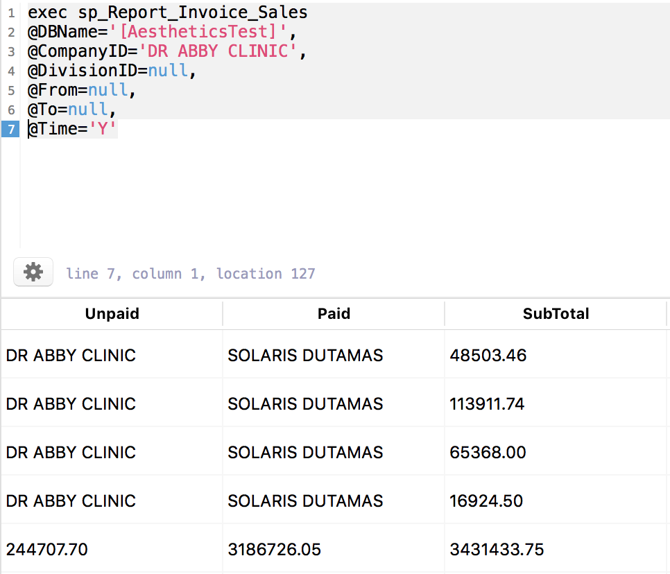Click line number 5 in gutter
The image size is (670, 574).
[x=11, y=91]
